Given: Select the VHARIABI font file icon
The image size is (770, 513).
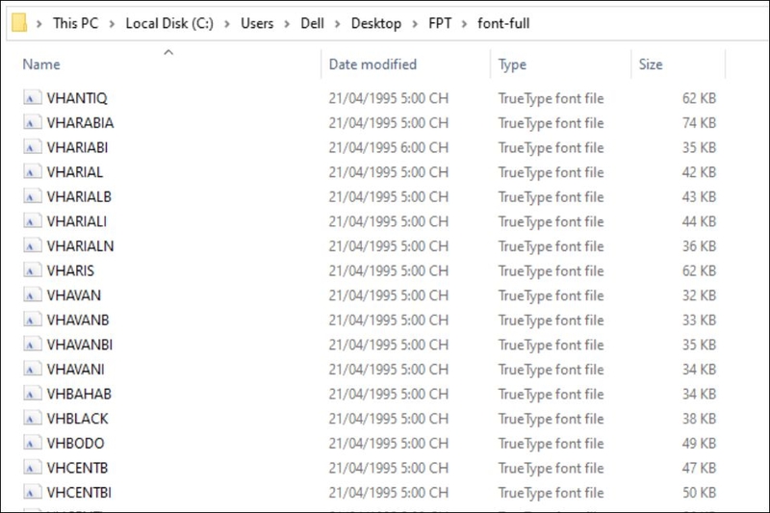Looking at the screenshot, I should tap(32, 147).
